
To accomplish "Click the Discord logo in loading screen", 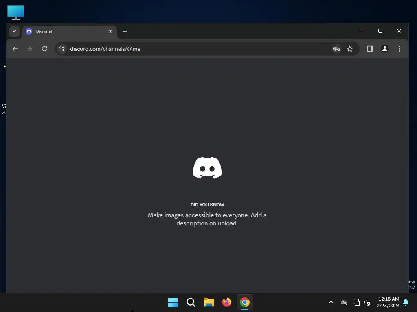I will (207, 168).
